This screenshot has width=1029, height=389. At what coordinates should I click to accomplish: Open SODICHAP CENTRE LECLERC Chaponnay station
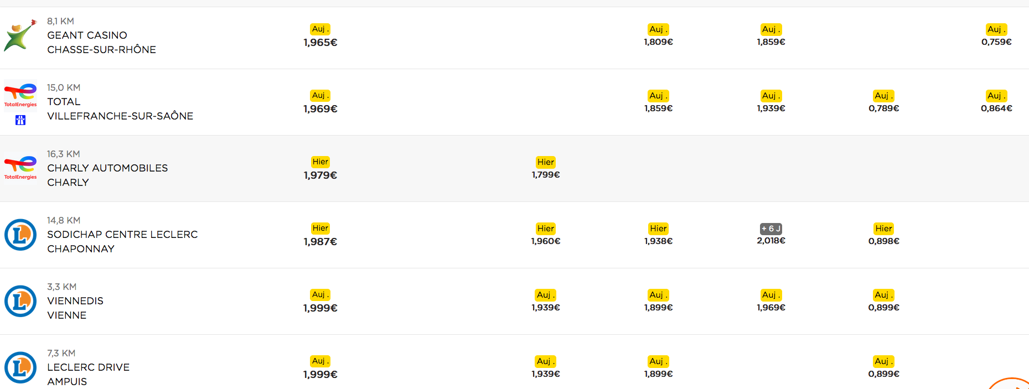click(122, 241)
